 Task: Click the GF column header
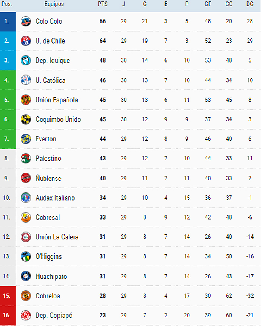tap(208, 4)
